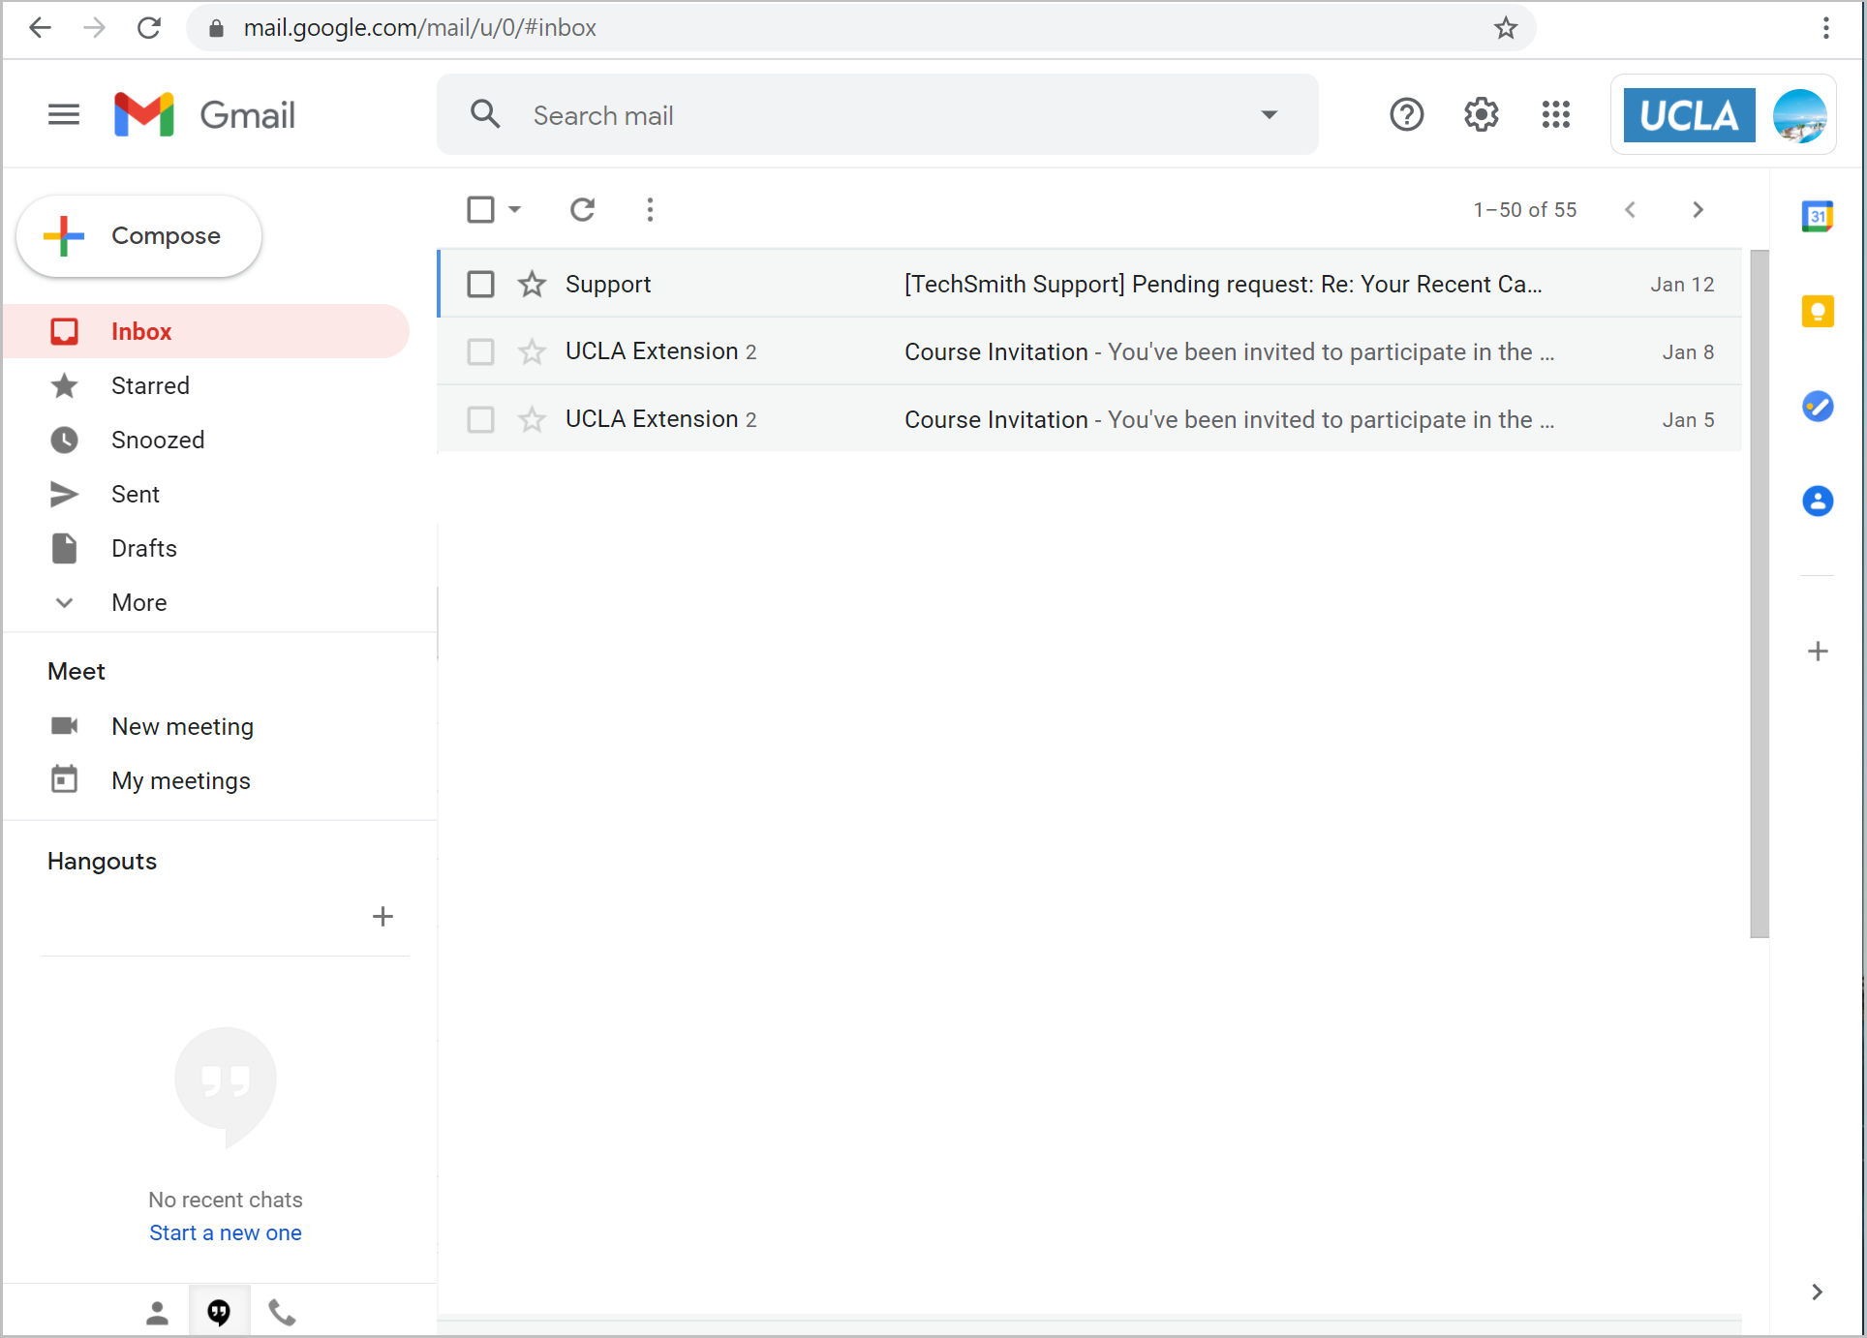Open the Google apps grid
The image size is (1867, 1338).
pyautogui.click(x=1555, y=115)
